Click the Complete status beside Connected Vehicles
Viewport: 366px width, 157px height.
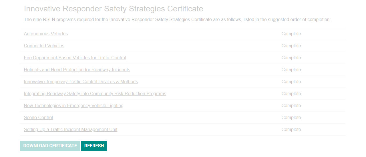291,46
